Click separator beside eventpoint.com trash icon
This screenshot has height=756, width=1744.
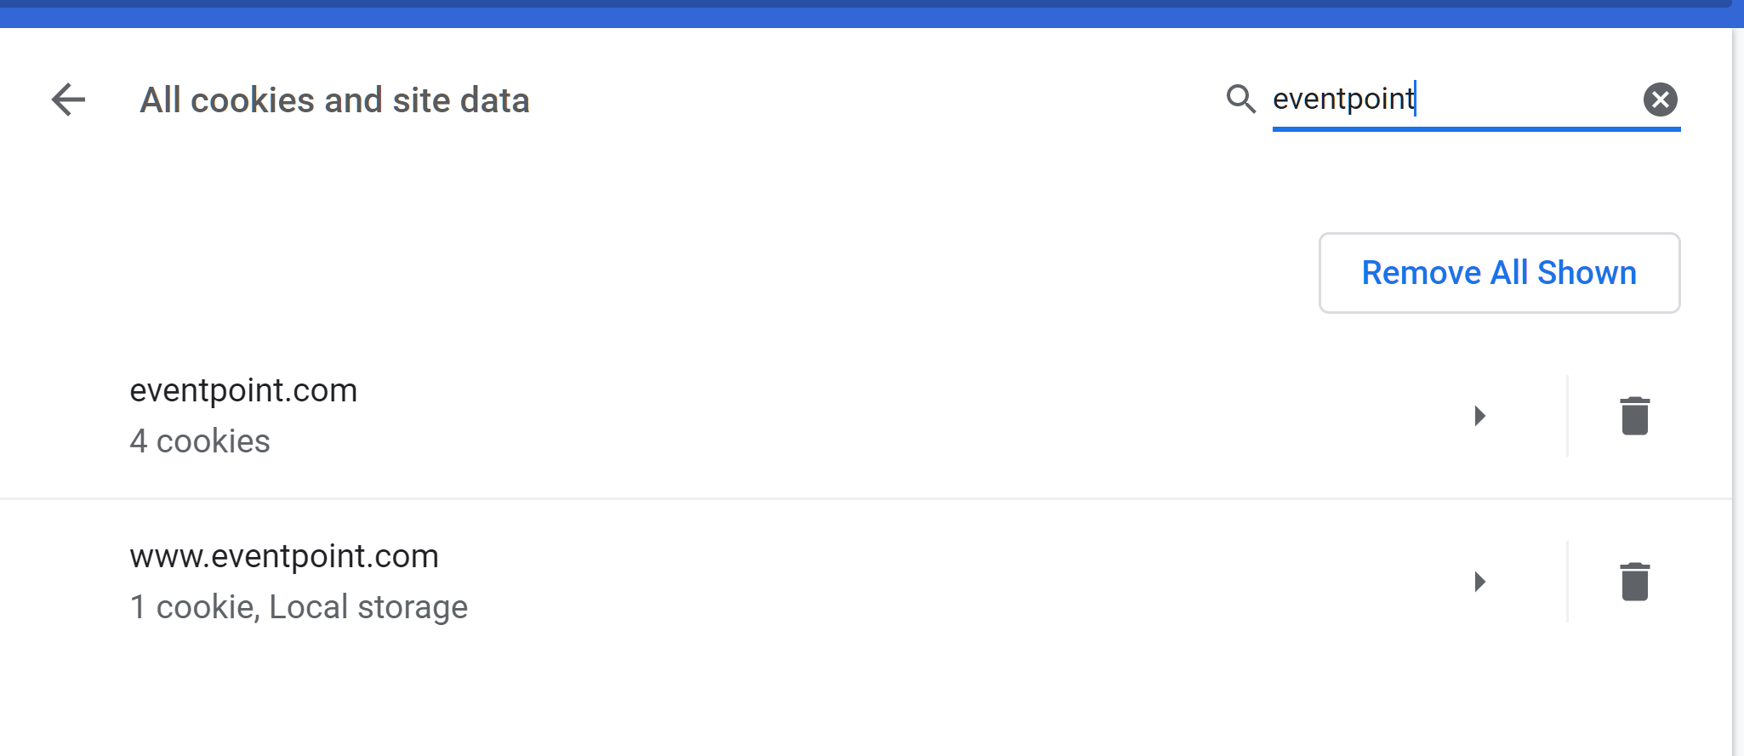pyautogui.click(x=1567, y=416)
